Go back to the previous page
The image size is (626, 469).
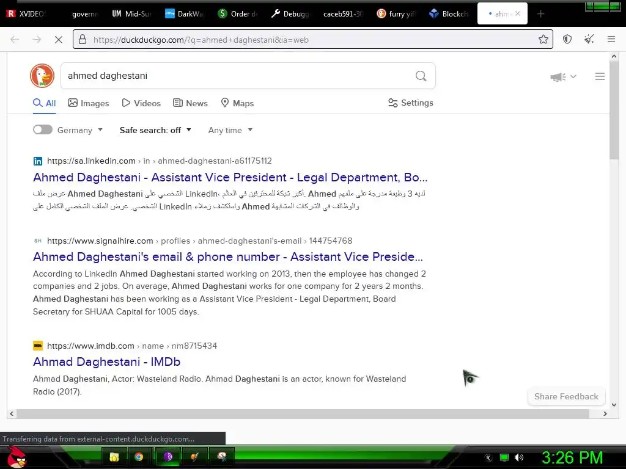15,40
